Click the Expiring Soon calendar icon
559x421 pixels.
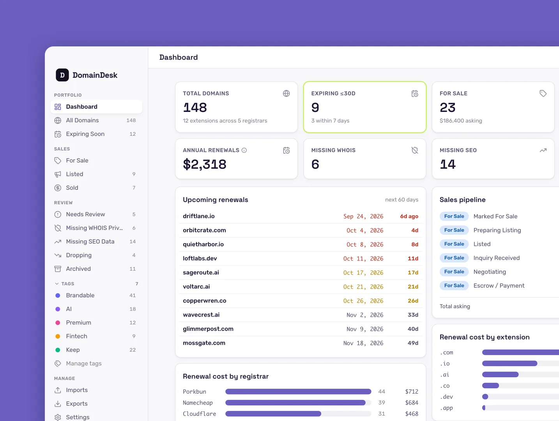tap(58, 134)
